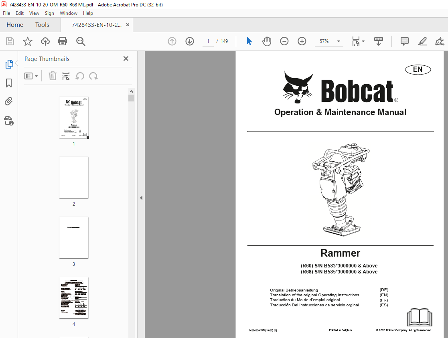Click the '/ 149' total page count
Image resolution: width=448 pixels, height=338 pixels.
[222, 41]
